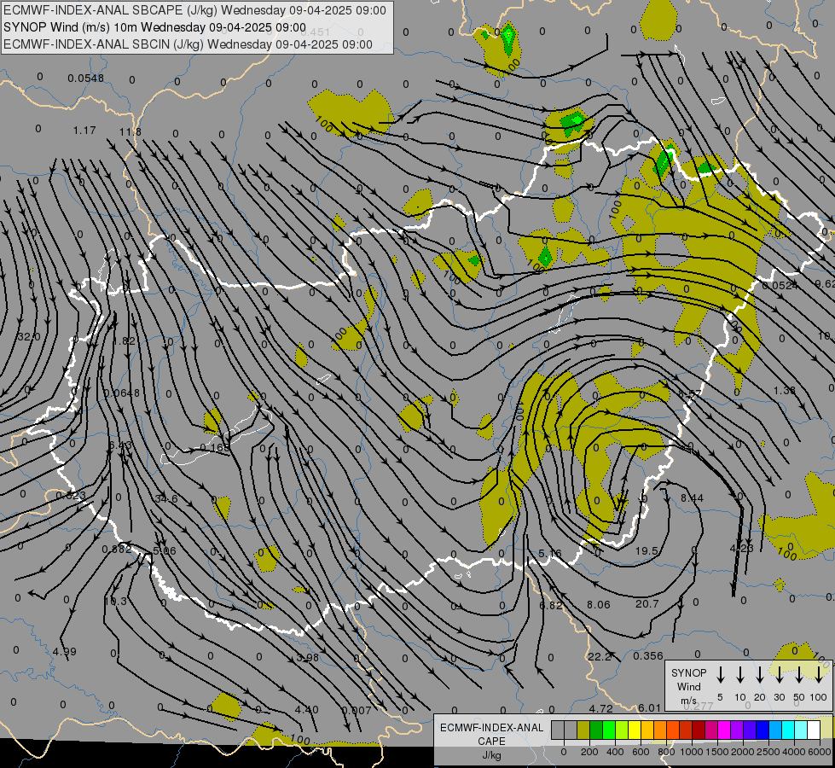
Task: Click the map value '3.98'
Action: (x=307, y=657)
